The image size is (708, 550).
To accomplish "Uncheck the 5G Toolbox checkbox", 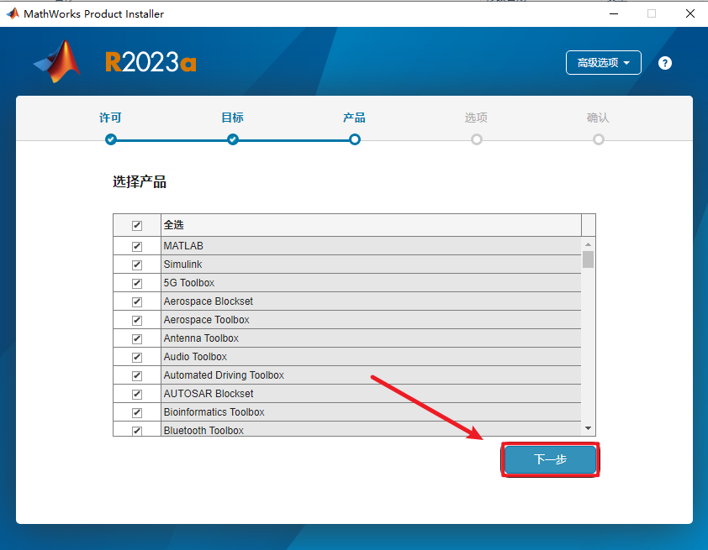I will pyautogui.click(x=137, y=284).
